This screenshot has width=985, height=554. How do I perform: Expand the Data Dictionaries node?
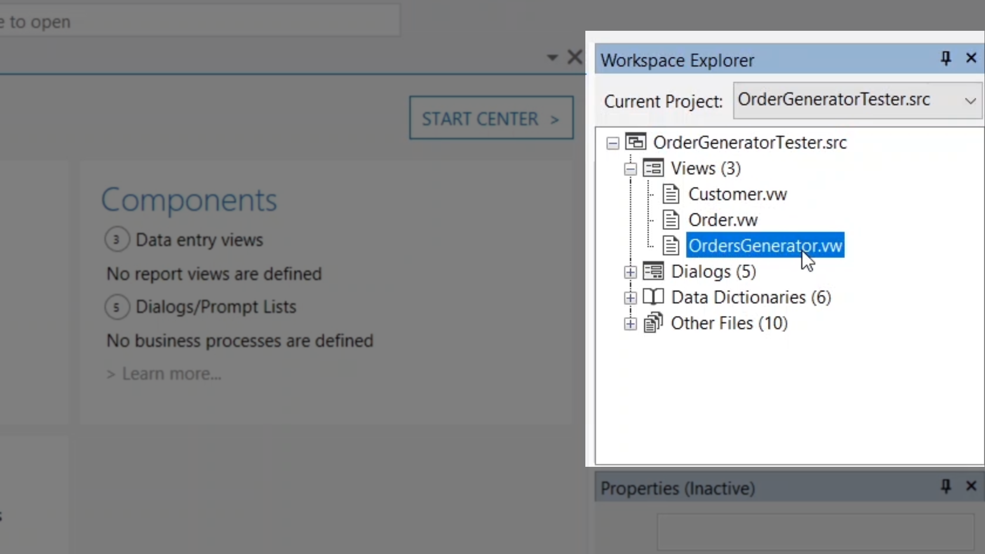point(631,298)
